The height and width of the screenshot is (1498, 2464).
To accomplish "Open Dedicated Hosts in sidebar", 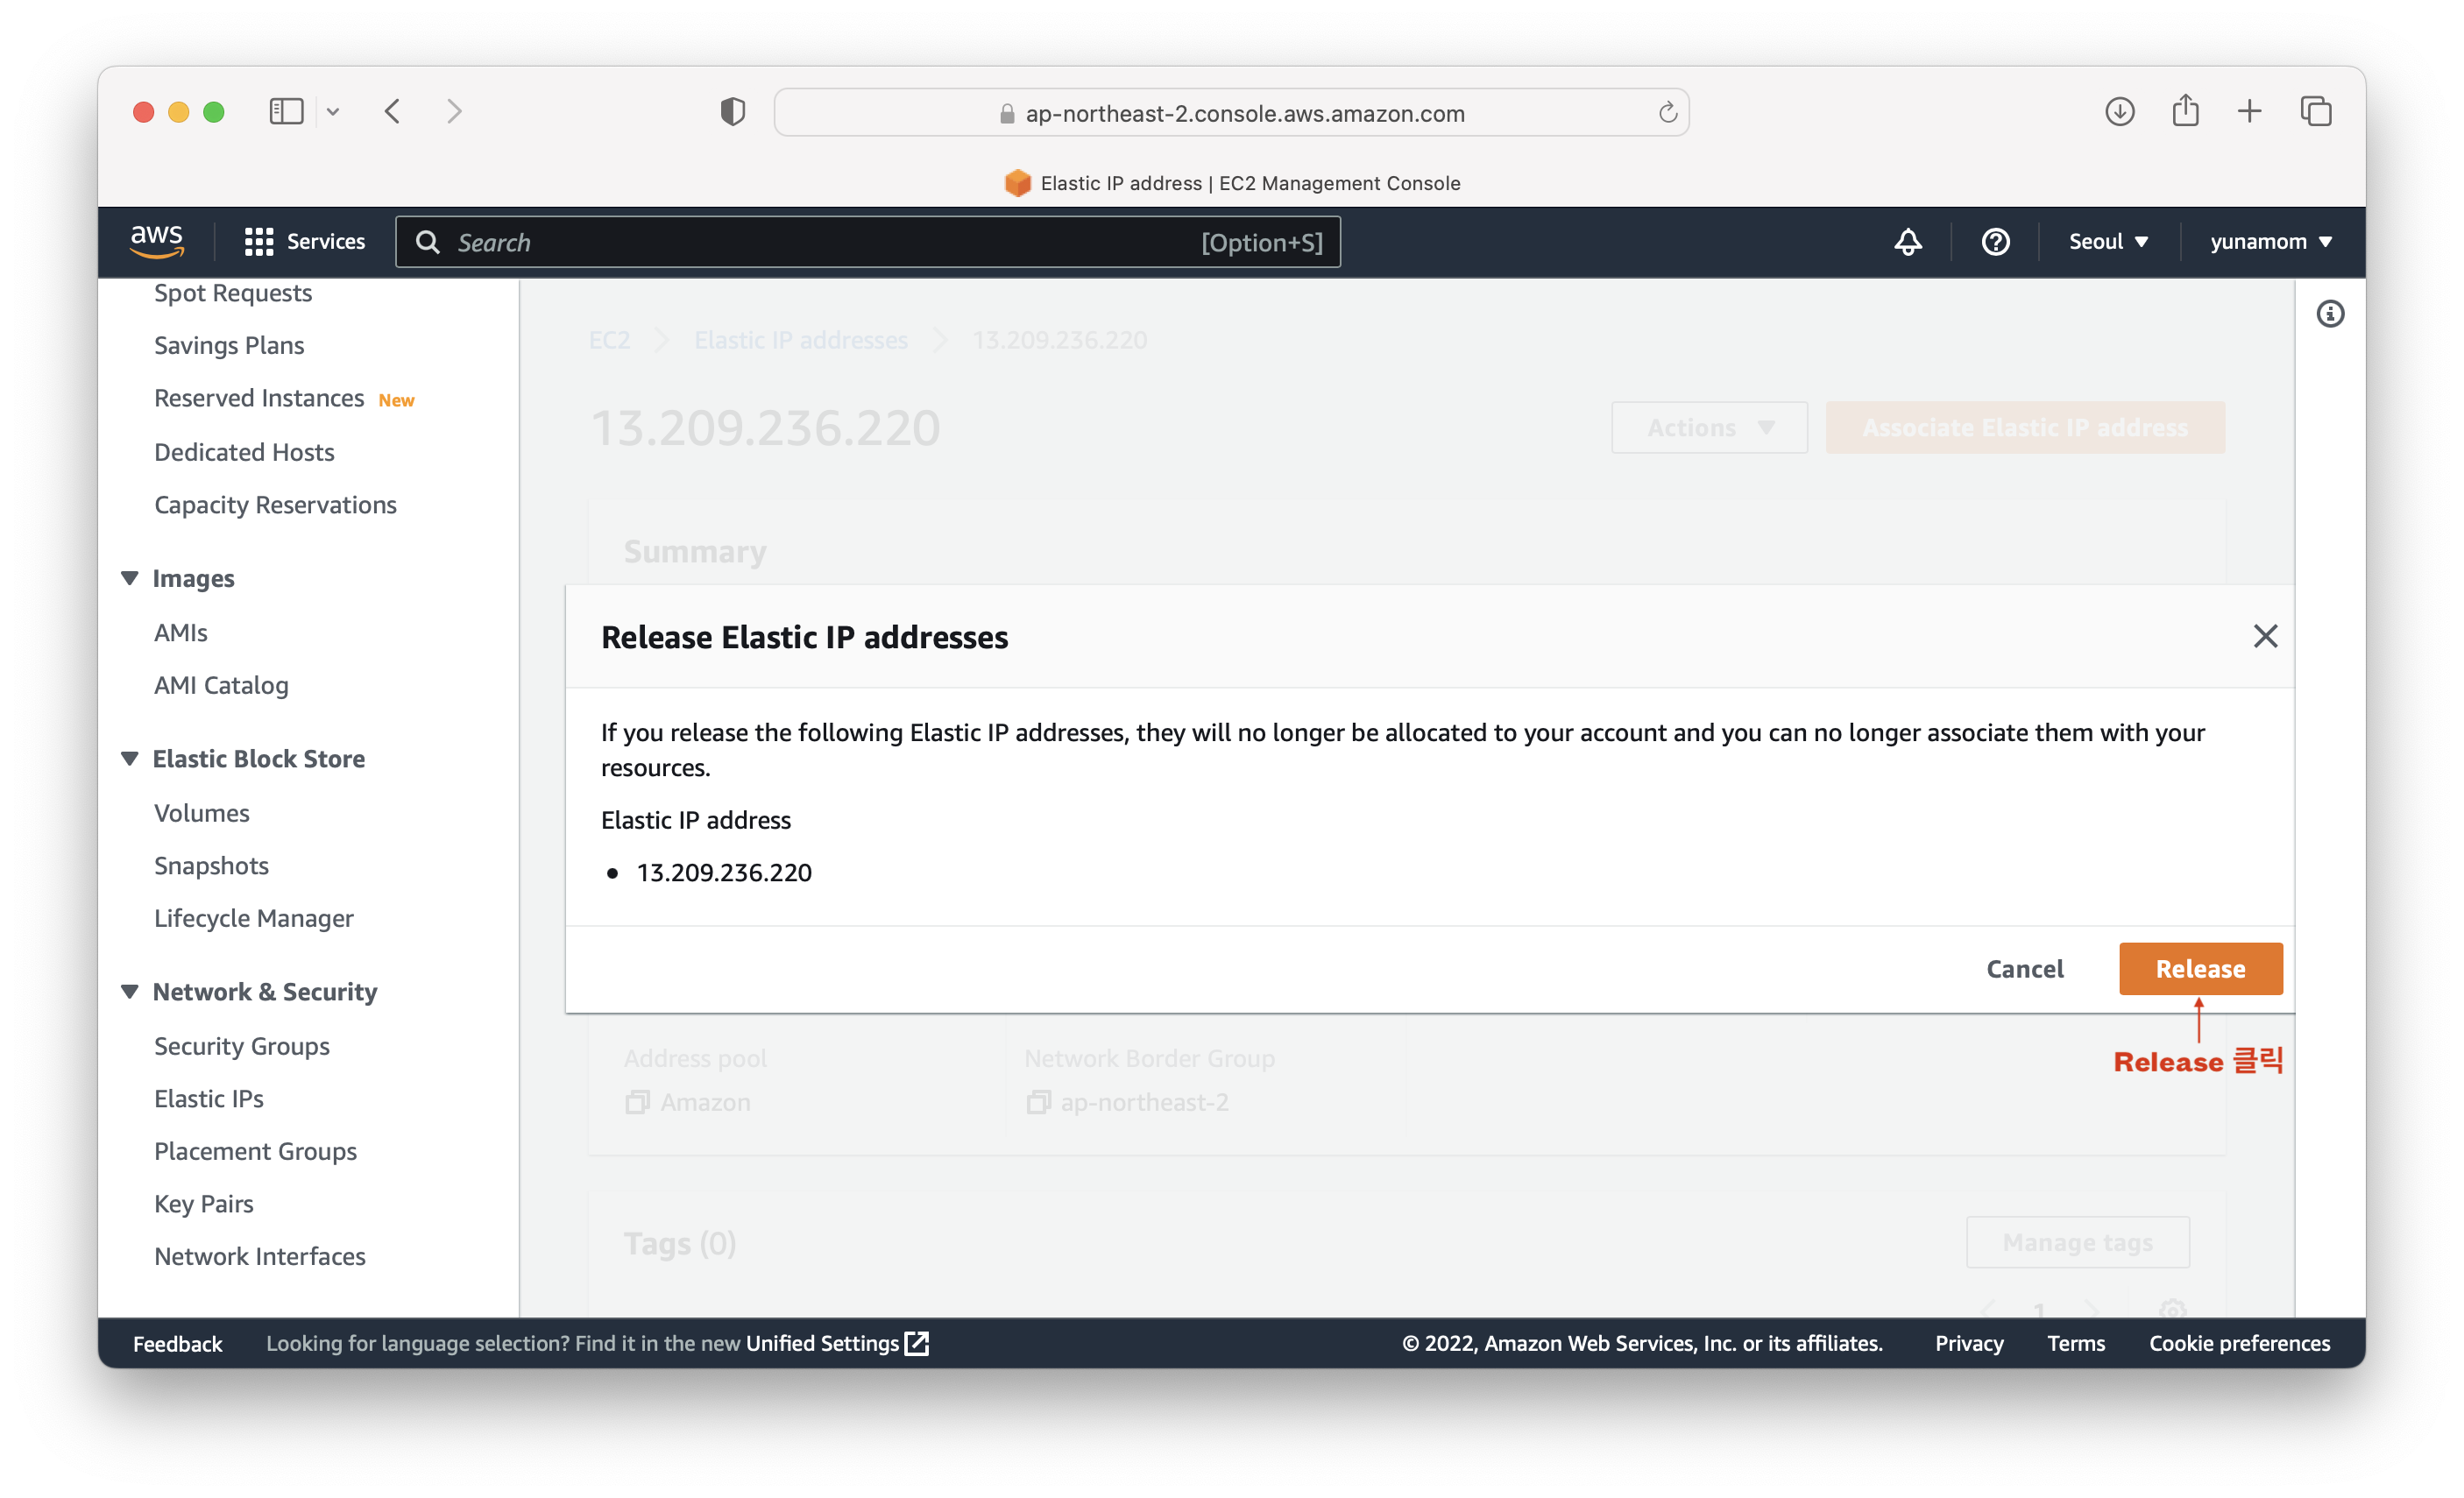I will coord(244,452).
